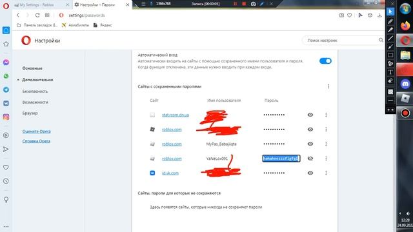413x232 pixels.
Task: Open sidebar home icon
Action: click(6, 30)
